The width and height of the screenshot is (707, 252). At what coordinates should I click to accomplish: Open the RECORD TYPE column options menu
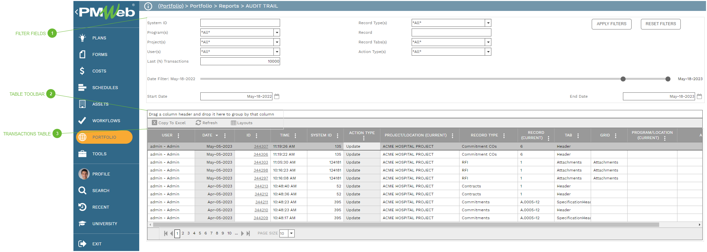pyautogui.click(x=504, y=135)
